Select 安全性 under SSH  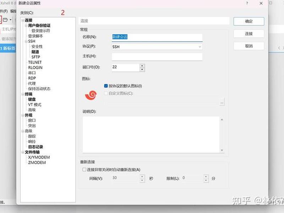tap(37, 47)
